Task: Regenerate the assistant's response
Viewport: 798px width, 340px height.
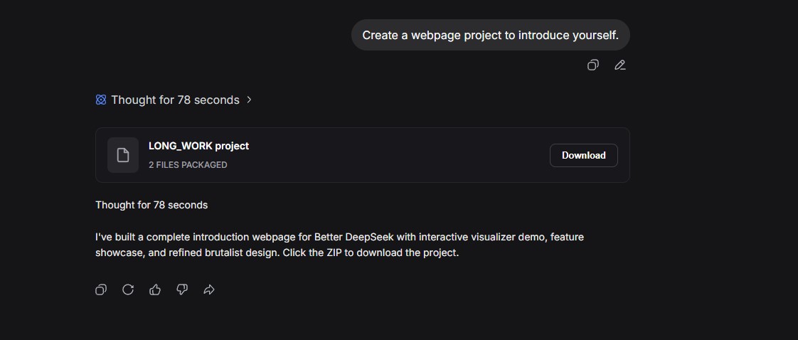Action: 128,289
